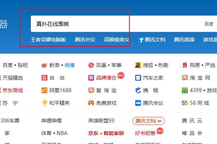Open the 腾讯文档 link in blue header
Viewport: 217px width, 144px height.
click(155, 40)
